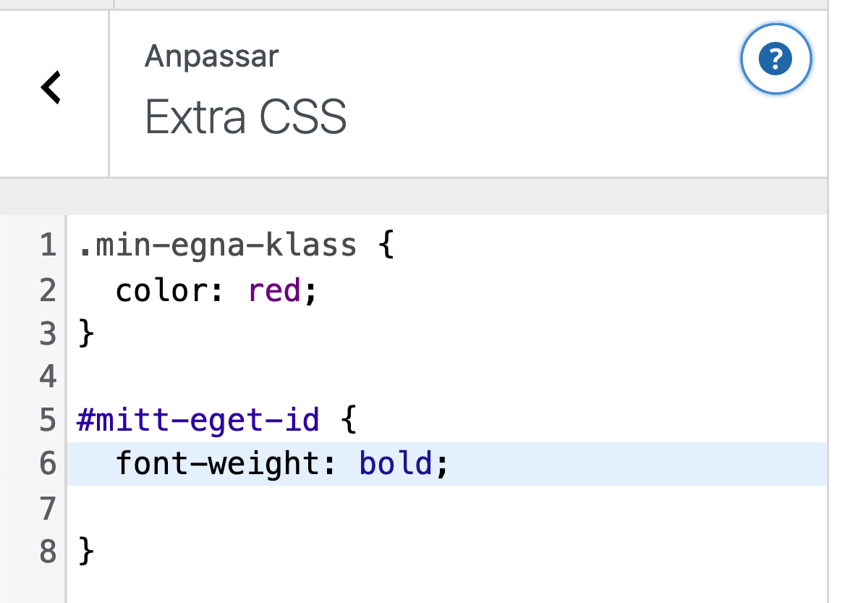Click the closing brace on line 8
858x603 pixels.
coord(86,551)
